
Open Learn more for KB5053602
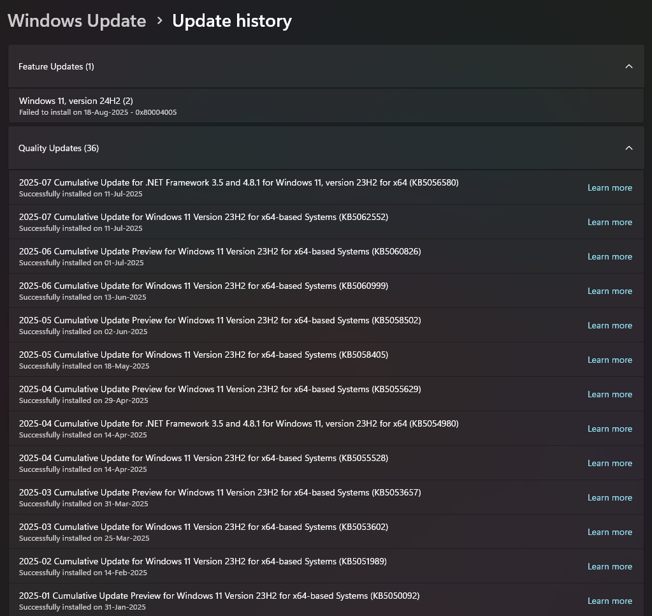click(x=609, y=532)
